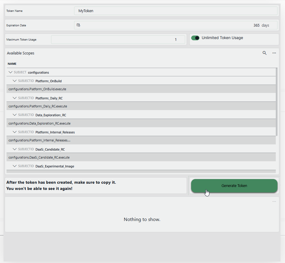The height and width of the screenshot is (263, 285).
Task: Expand the DaaS:_Experimental_Image subject
Action: pos(14,166)
